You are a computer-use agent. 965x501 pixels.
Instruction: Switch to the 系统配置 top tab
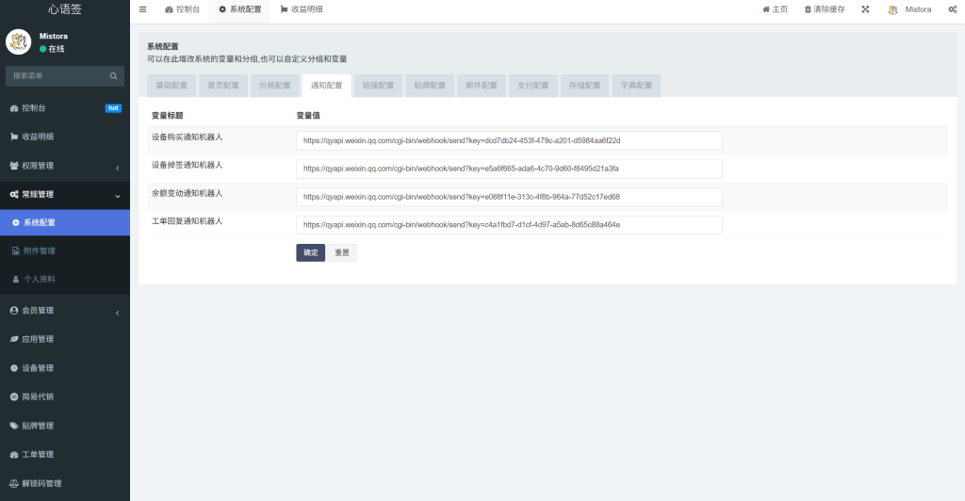point(240,9)
